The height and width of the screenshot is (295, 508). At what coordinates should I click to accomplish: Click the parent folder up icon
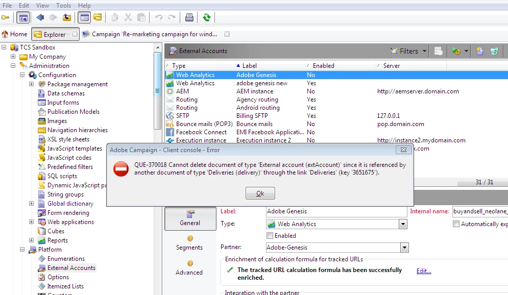click(x=67, y=17)
